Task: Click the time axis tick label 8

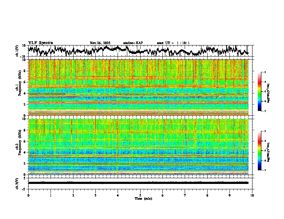Action: (207, 195)
